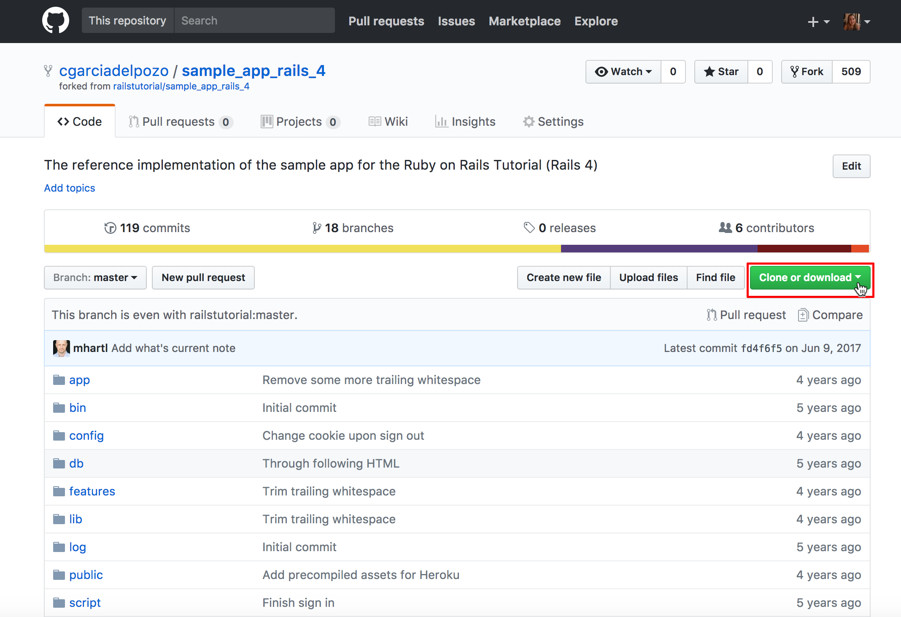Switch to the Projects tab
This screenshot has width=901, height=617.
(x=300, y=122)
